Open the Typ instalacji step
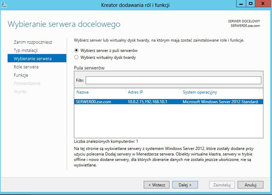This screenshot has height=195, width=272. 26,51
